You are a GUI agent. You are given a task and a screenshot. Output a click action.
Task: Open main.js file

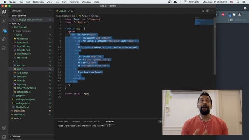click(18, 118)
